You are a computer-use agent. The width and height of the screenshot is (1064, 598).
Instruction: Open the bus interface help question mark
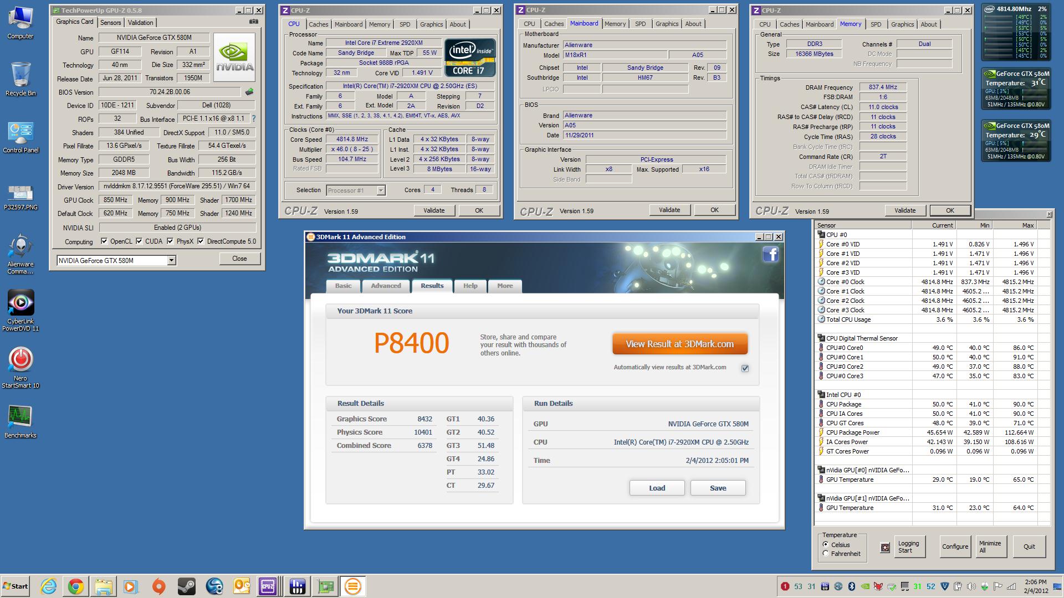click(254, 118)
